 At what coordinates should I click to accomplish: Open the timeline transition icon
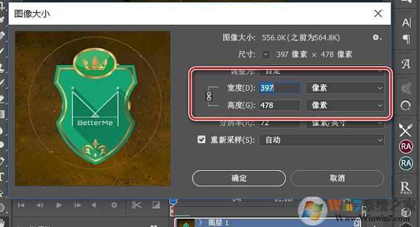click(156, 205)
